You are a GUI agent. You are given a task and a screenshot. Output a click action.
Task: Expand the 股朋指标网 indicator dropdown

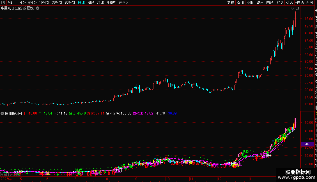coord(2,113)
